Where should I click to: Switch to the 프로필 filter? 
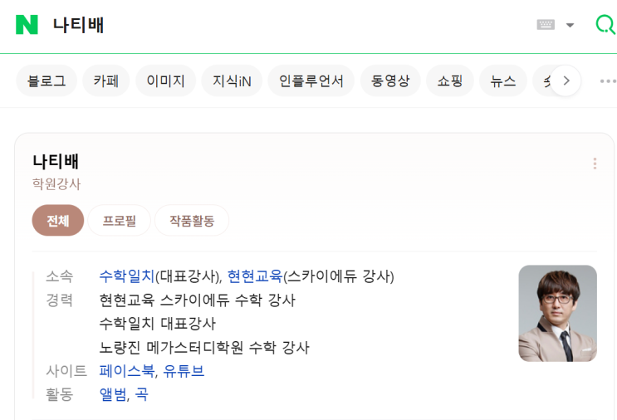click(120, 221)
